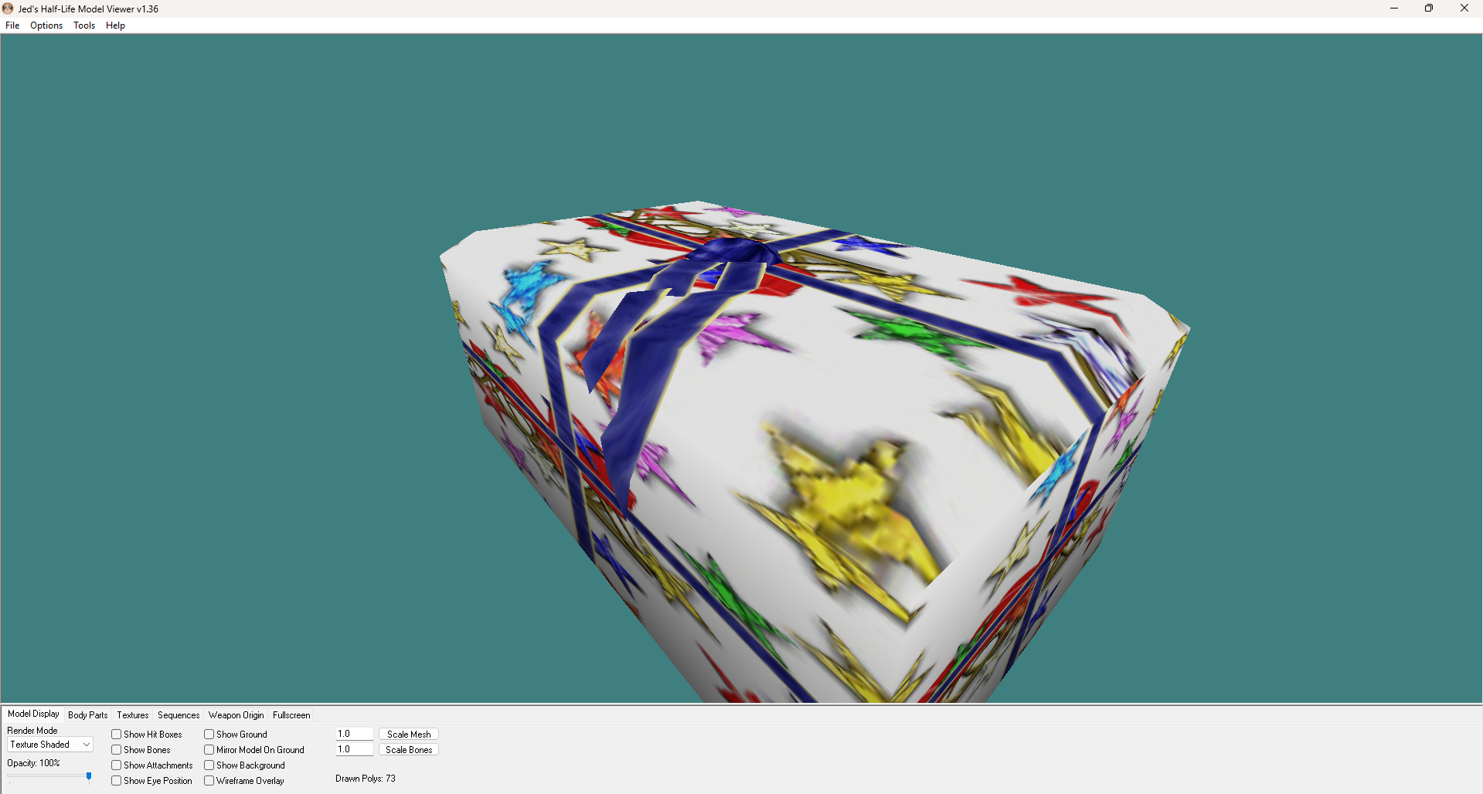Enable Wireframe Overlay checkbox

click(209, 781)
